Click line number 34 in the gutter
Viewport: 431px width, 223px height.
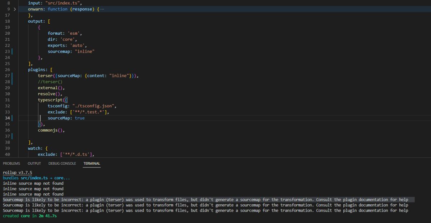pos(8,118)
